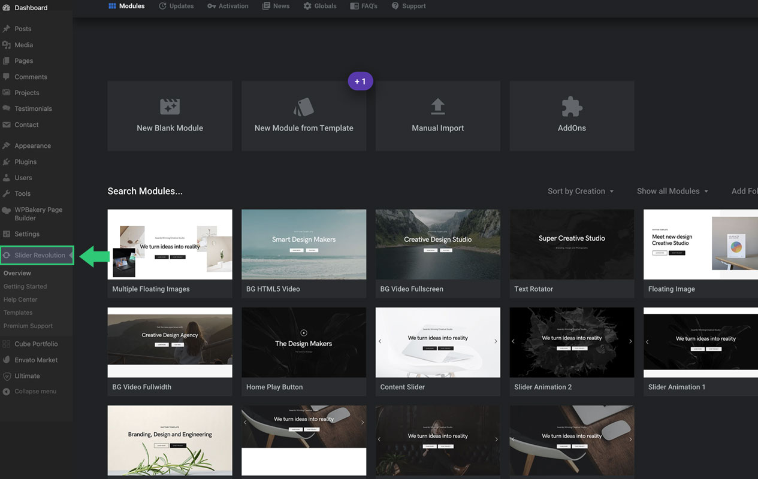Click the Globals gear icon
This screenshot has width=758, height=479.
(x=307, y=6)
